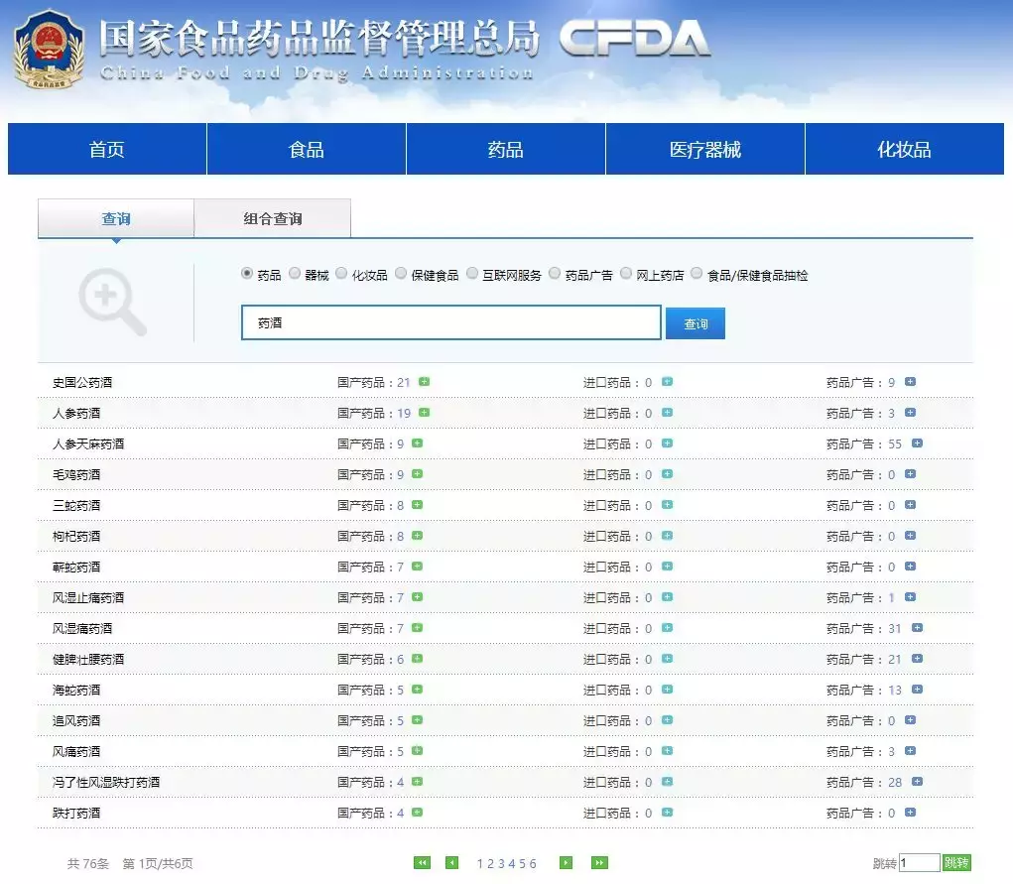Viewport: 1013px width, 884px height.
Task: Click 药品广告 plus icon for 海蛇药酒
Action: (917, 690)
